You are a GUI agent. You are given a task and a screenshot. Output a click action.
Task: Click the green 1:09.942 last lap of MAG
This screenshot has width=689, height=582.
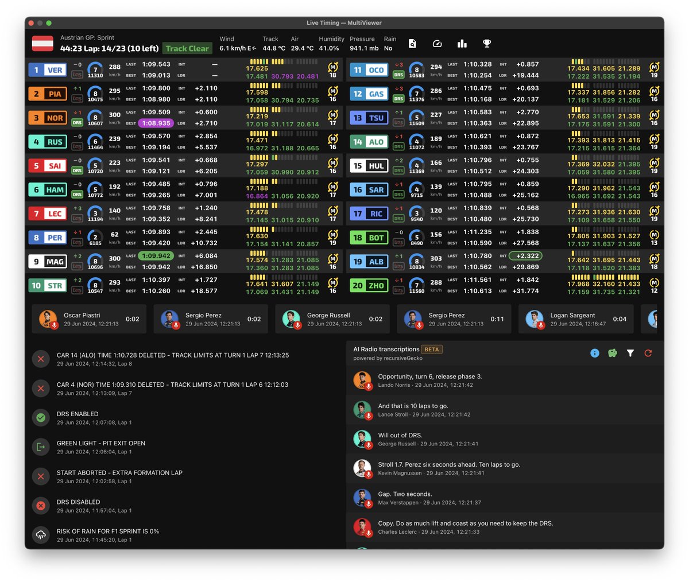pyautogui.click(x=156, y=256)
